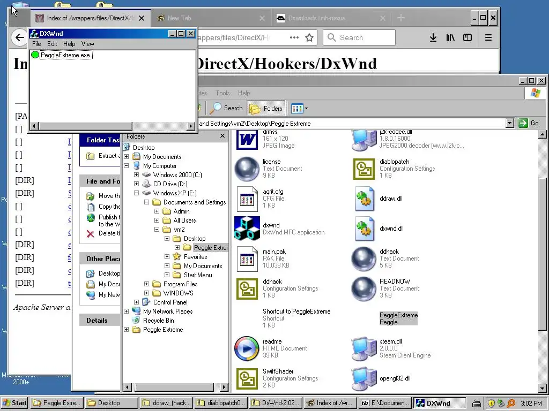The image size is (549, 411).
Task: Select the dxwnd MFC application icon
Action: [x=247, y=228]
